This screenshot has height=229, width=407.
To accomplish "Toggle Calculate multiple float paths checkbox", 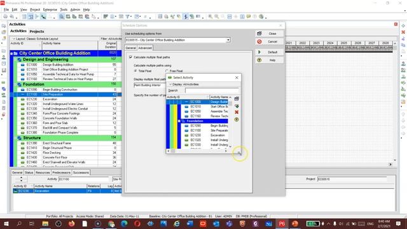I will [x=130, y=57].
